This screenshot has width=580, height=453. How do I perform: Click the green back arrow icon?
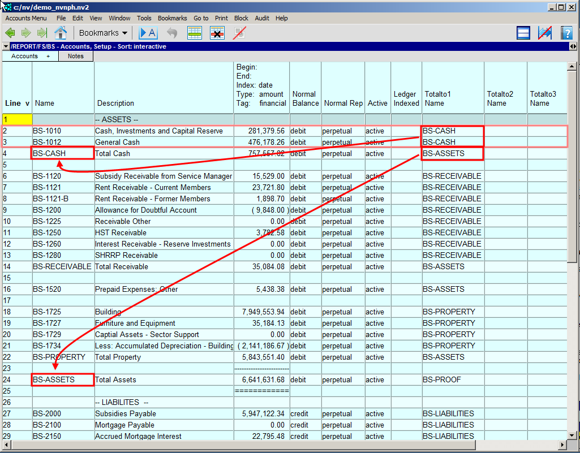[x=10, y=33]
